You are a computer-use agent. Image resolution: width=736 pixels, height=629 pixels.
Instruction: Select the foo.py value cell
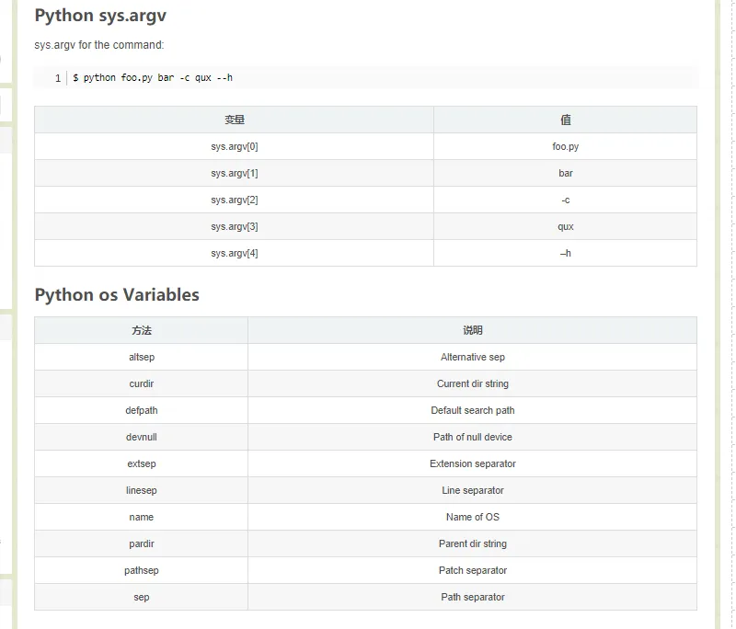point(565,146)
